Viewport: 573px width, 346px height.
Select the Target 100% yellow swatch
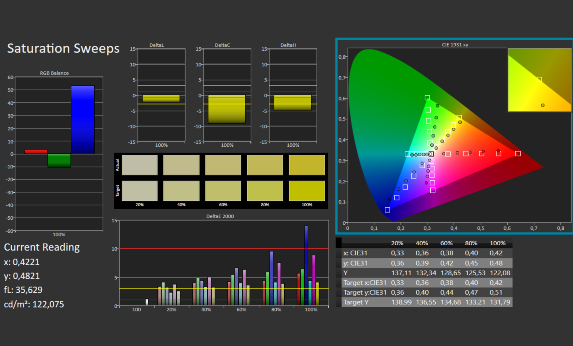pyautogui.click(x=307, y=191)
